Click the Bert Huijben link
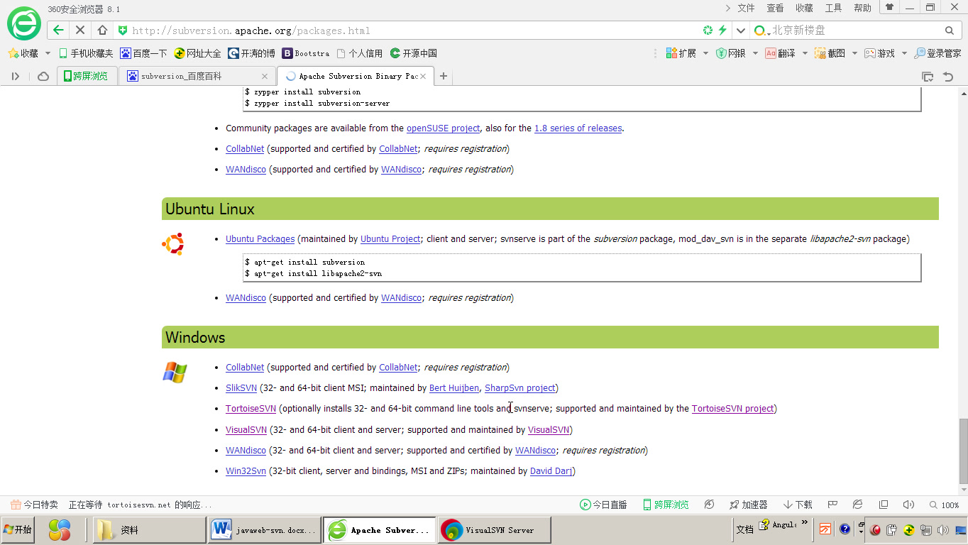Viewport: 968px width, 545px height. [454, 388]
